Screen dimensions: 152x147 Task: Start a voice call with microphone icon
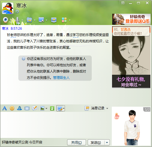tap(17, 20)
